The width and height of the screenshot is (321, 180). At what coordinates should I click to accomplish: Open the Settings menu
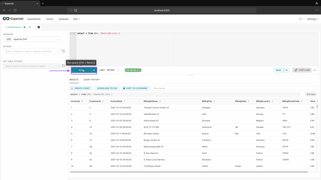pyautogui.click(x=312, y=19)
